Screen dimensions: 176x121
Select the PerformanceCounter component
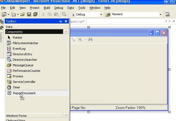point(26,71)
